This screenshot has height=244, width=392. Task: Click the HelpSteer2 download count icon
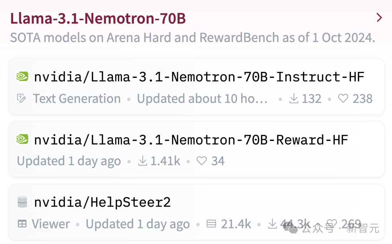tap(272, 224)
